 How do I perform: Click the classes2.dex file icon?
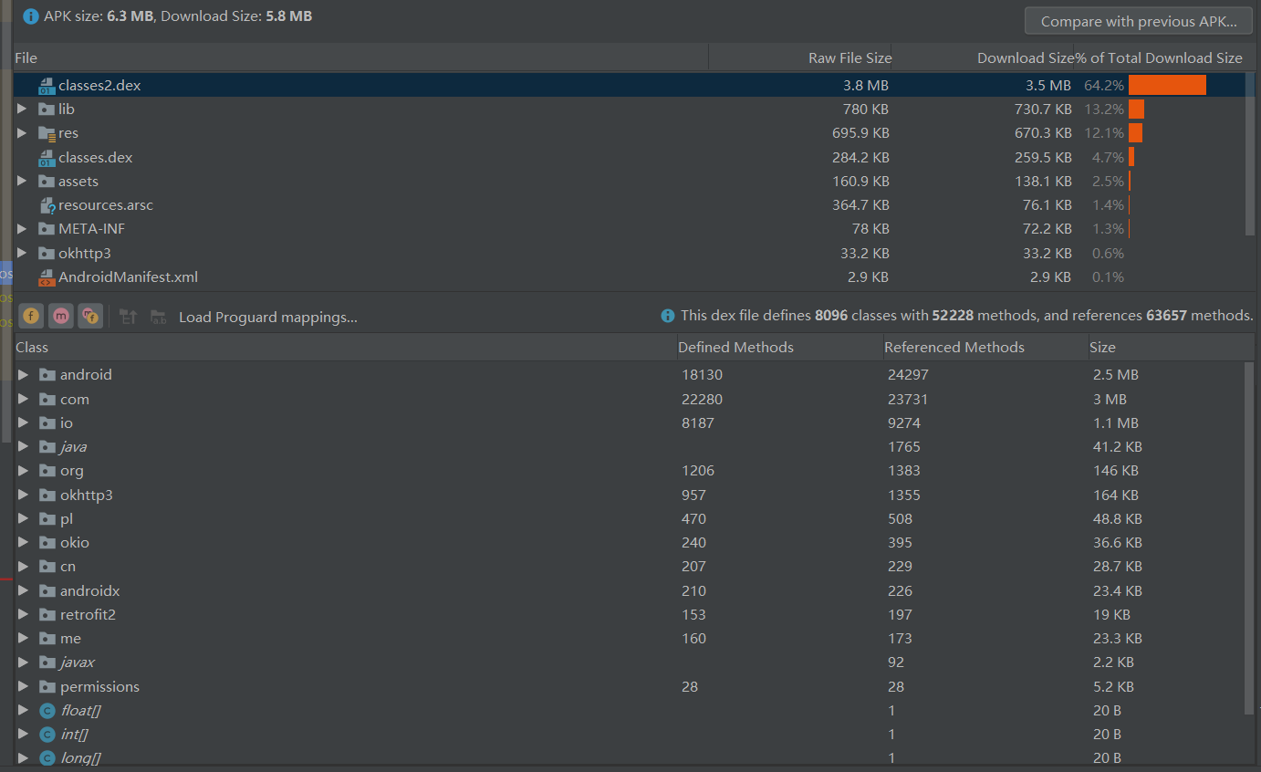coord(47,86)
